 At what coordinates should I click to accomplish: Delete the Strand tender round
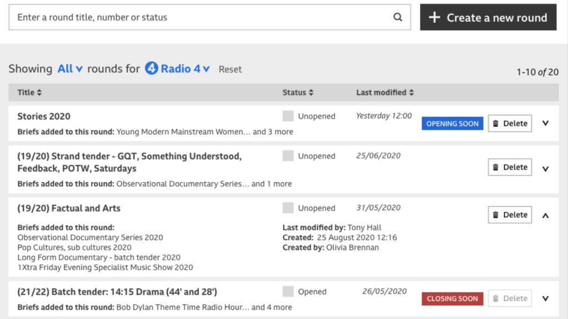(510, 167)
